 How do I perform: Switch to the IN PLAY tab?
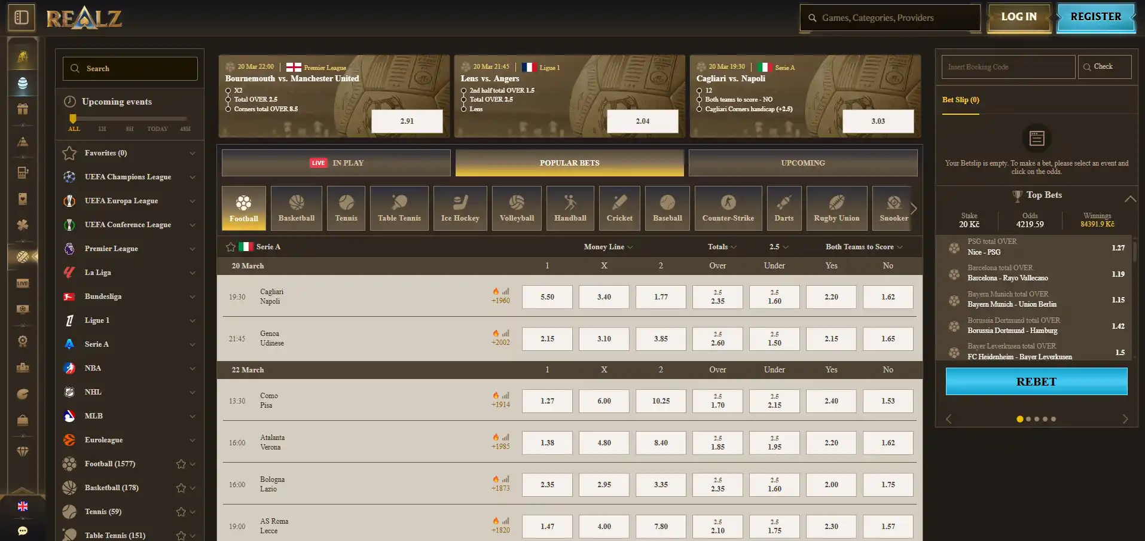[336, 163]
